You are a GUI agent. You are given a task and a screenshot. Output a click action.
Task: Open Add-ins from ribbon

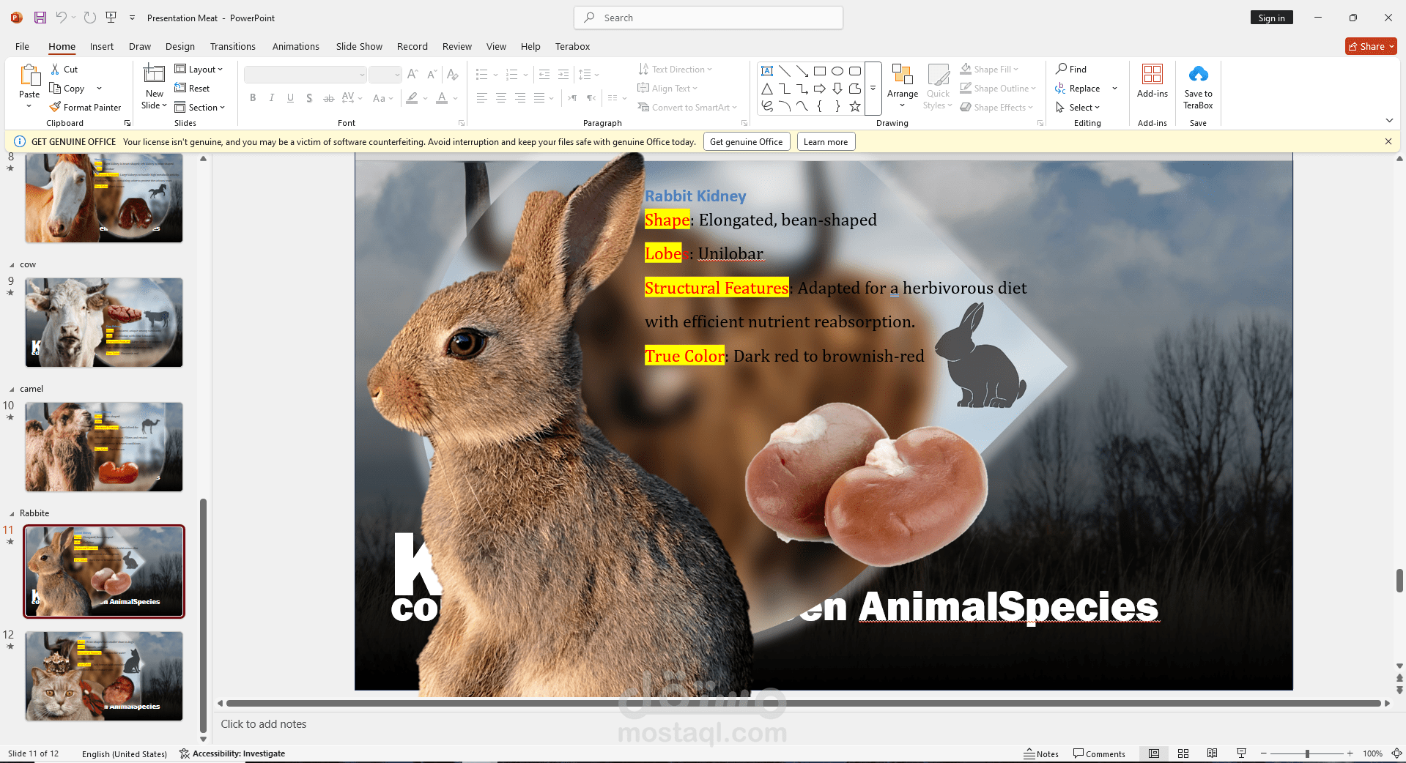point(1152,81)
